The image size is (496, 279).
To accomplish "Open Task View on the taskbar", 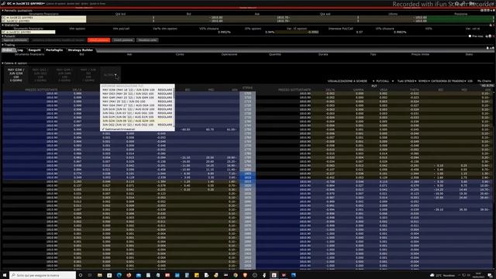I will pos(90,275).
